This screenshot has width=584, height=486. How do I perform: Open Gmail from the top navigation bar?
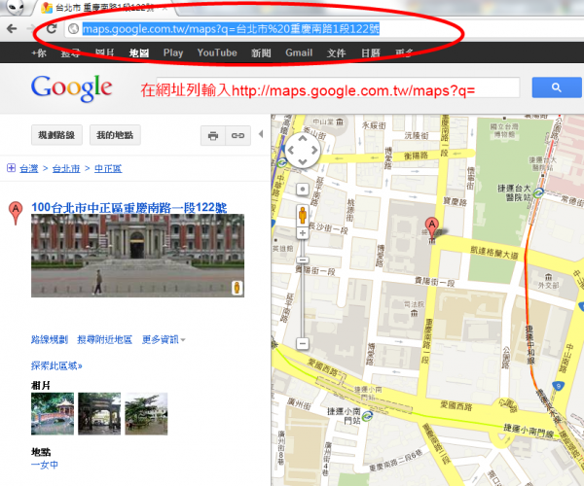(x=299, y=52)
